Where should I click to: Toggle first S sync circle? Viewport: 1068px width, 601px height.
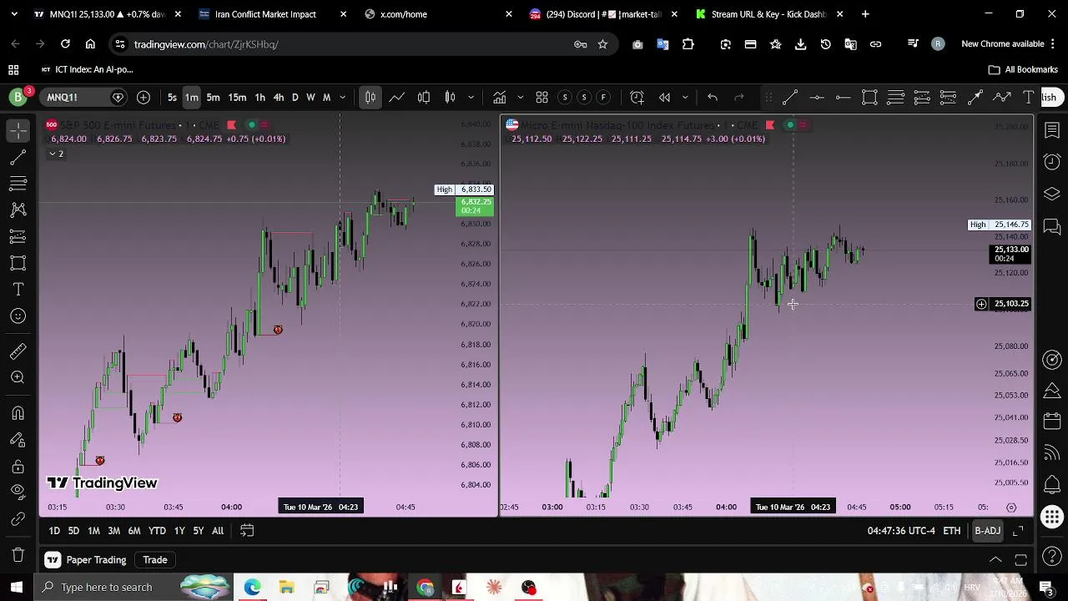(565, 98)
